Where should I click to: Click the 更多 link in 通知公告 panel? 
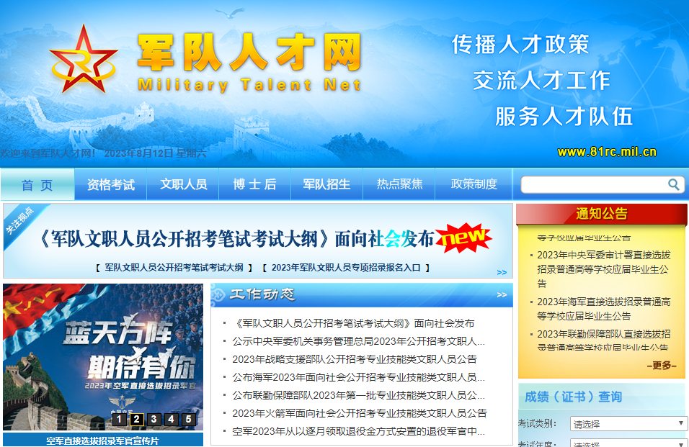tap(662, 366)
